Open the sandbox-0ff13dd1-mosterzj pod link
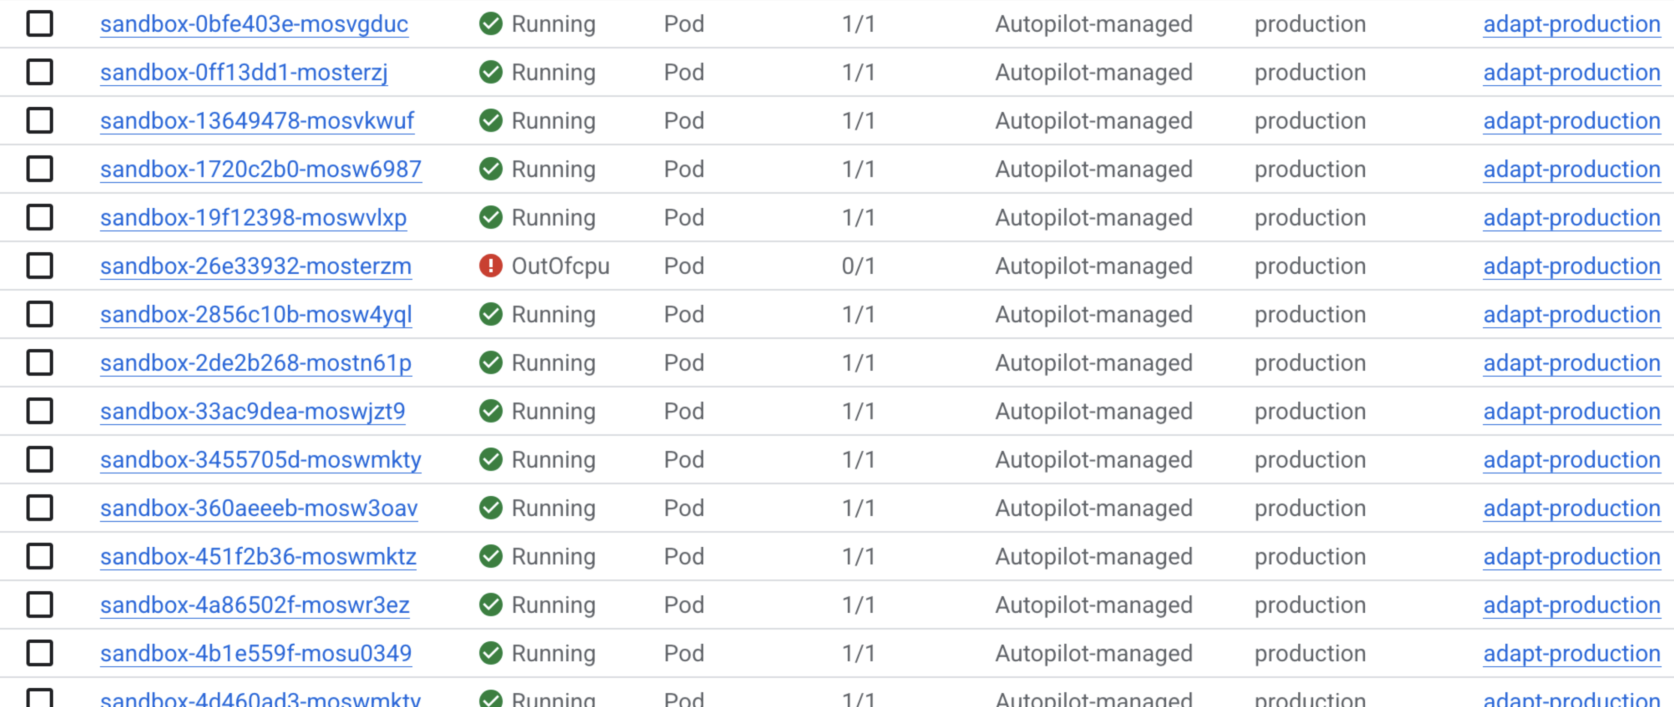Screen dimensions: 1674x707 pyautogui.click(x=244, y=72)
